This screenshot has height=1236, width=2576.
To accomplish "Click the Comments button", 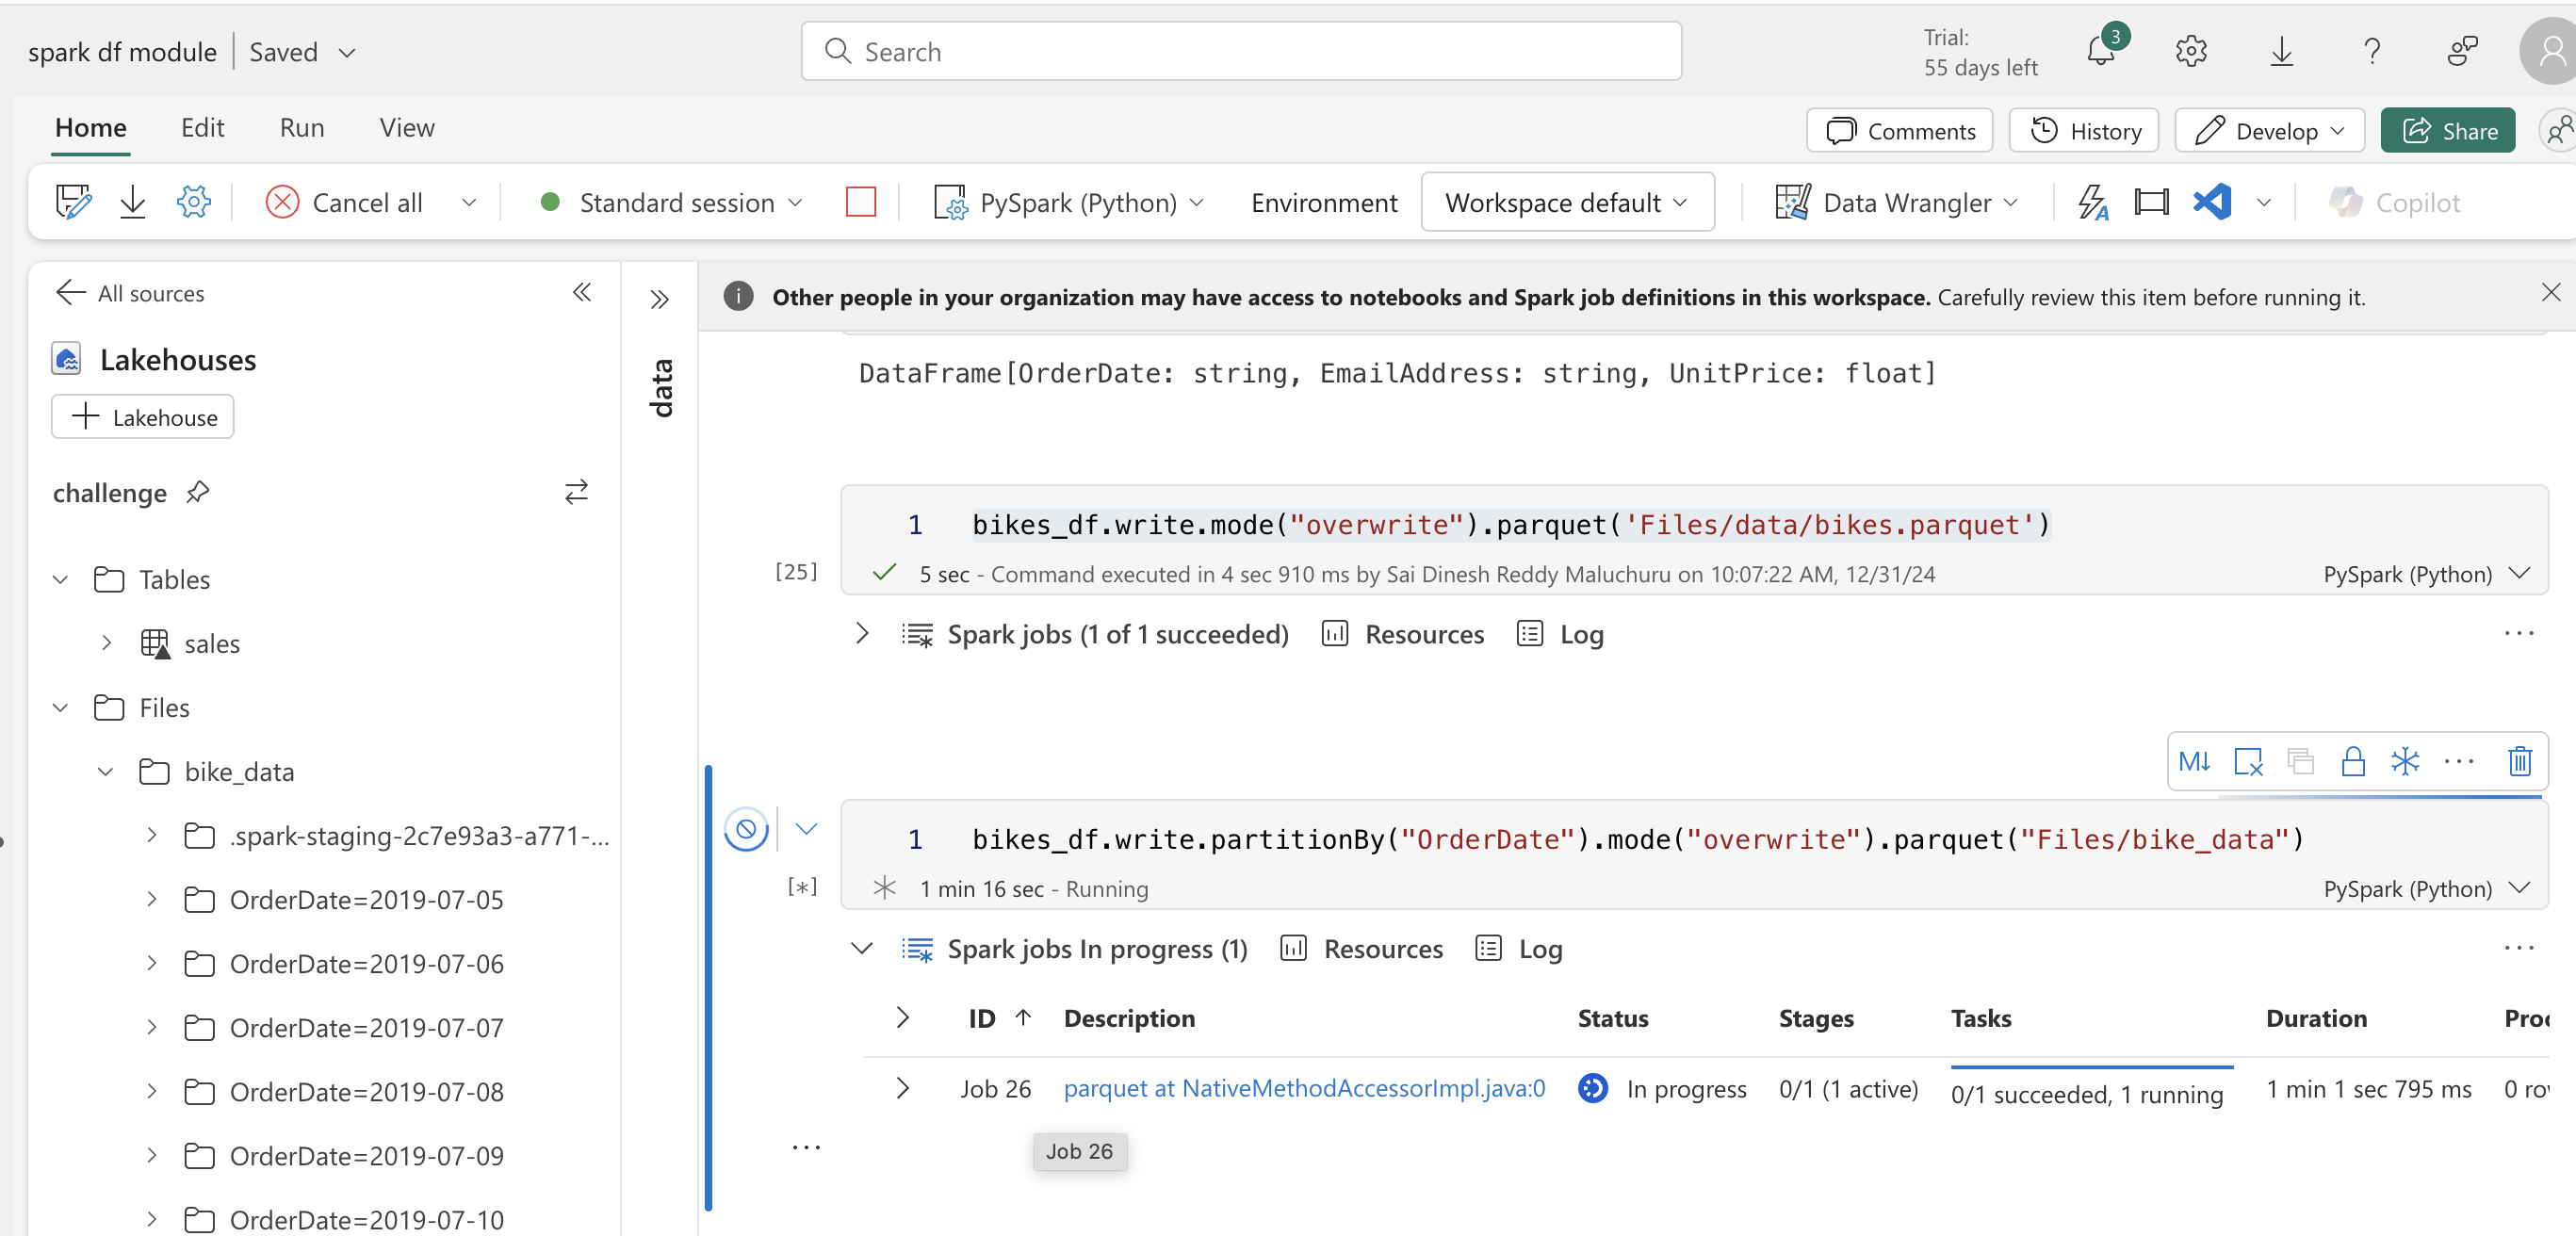I will point(1899,131).
